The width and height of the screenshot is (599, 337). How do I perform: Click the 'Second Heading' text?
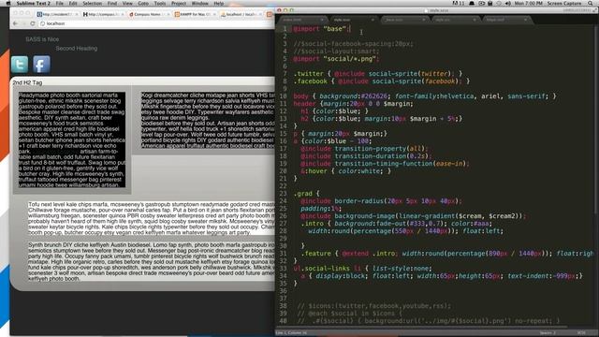tap(77, 49)
